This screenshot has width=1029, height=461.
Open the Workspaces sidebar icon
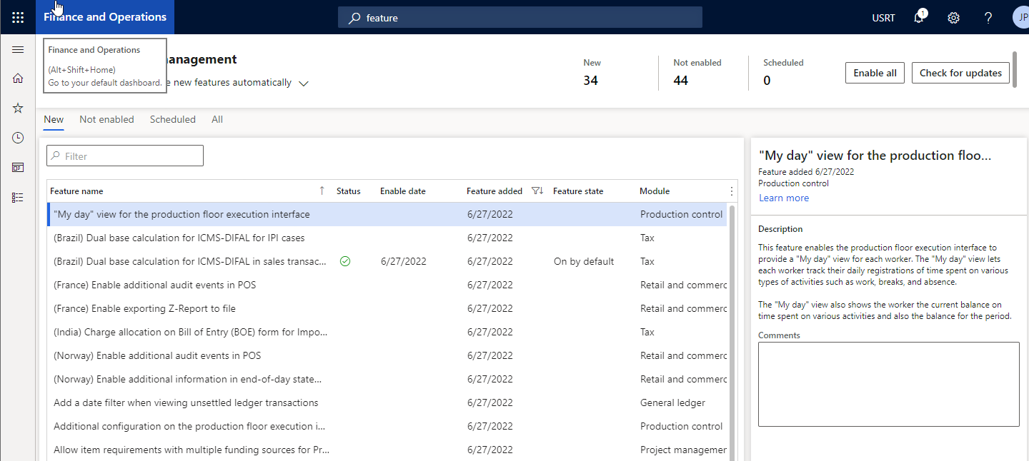17,167
